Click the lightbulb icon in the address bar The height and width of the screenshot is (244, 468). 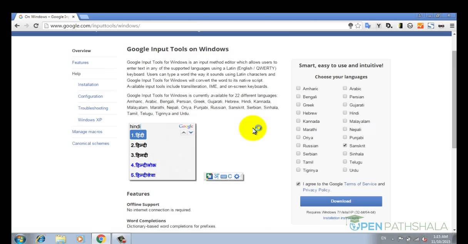[350, 26]
